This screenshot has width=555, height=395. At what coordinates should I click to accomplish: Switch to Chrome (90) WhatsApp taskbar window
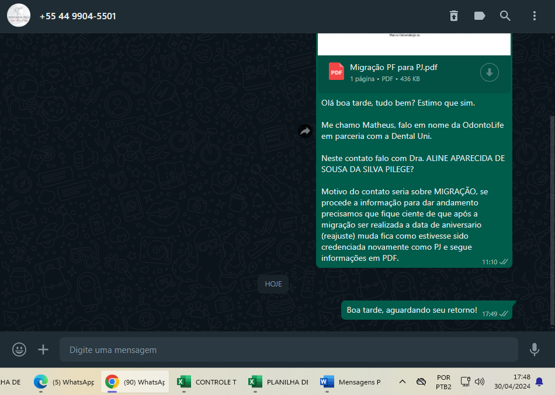point(135,382)
